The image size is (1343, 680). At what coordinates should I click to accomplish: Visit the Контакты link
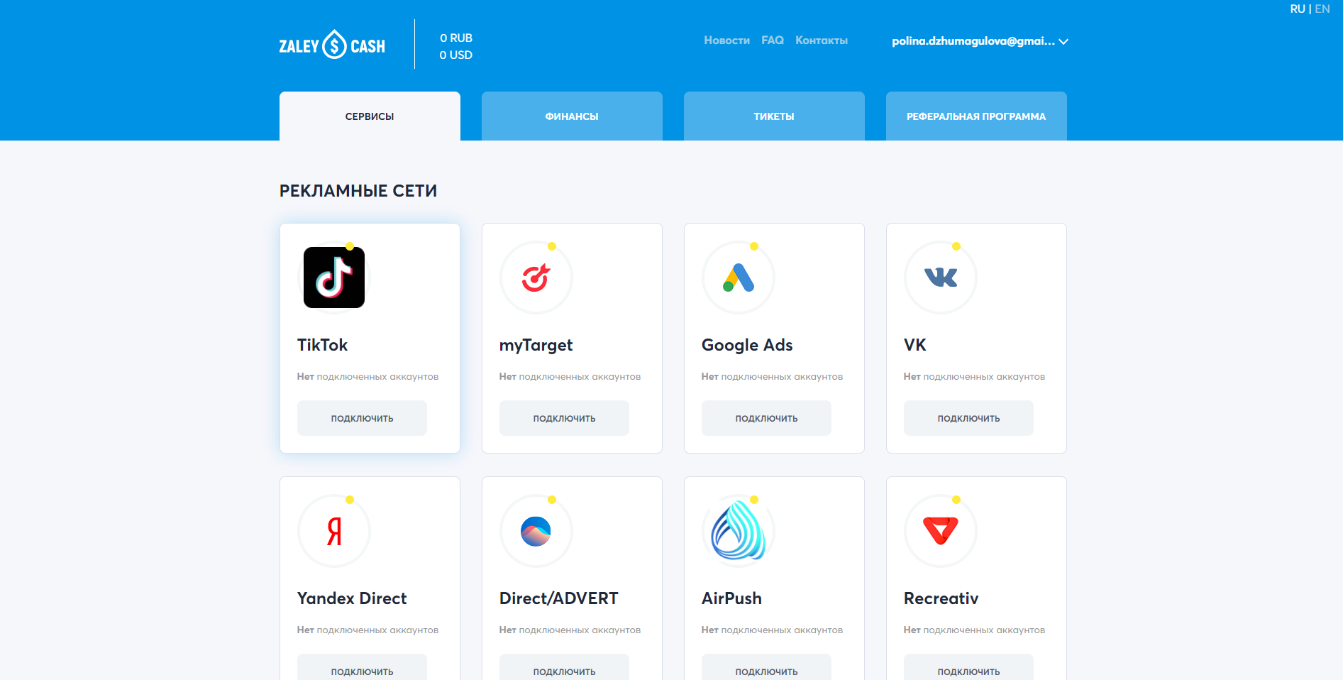(822, 40)
